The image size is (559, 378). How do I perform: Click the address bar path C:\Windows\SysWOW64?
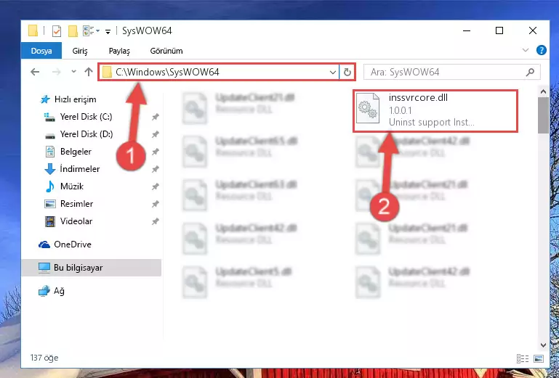167,73
